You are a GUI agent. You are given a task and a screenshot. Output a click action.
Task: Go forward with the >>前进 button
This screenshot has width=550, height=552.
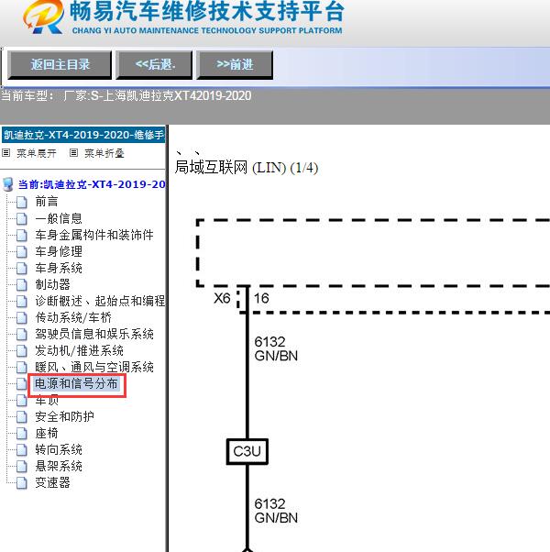tap(235, 65)
